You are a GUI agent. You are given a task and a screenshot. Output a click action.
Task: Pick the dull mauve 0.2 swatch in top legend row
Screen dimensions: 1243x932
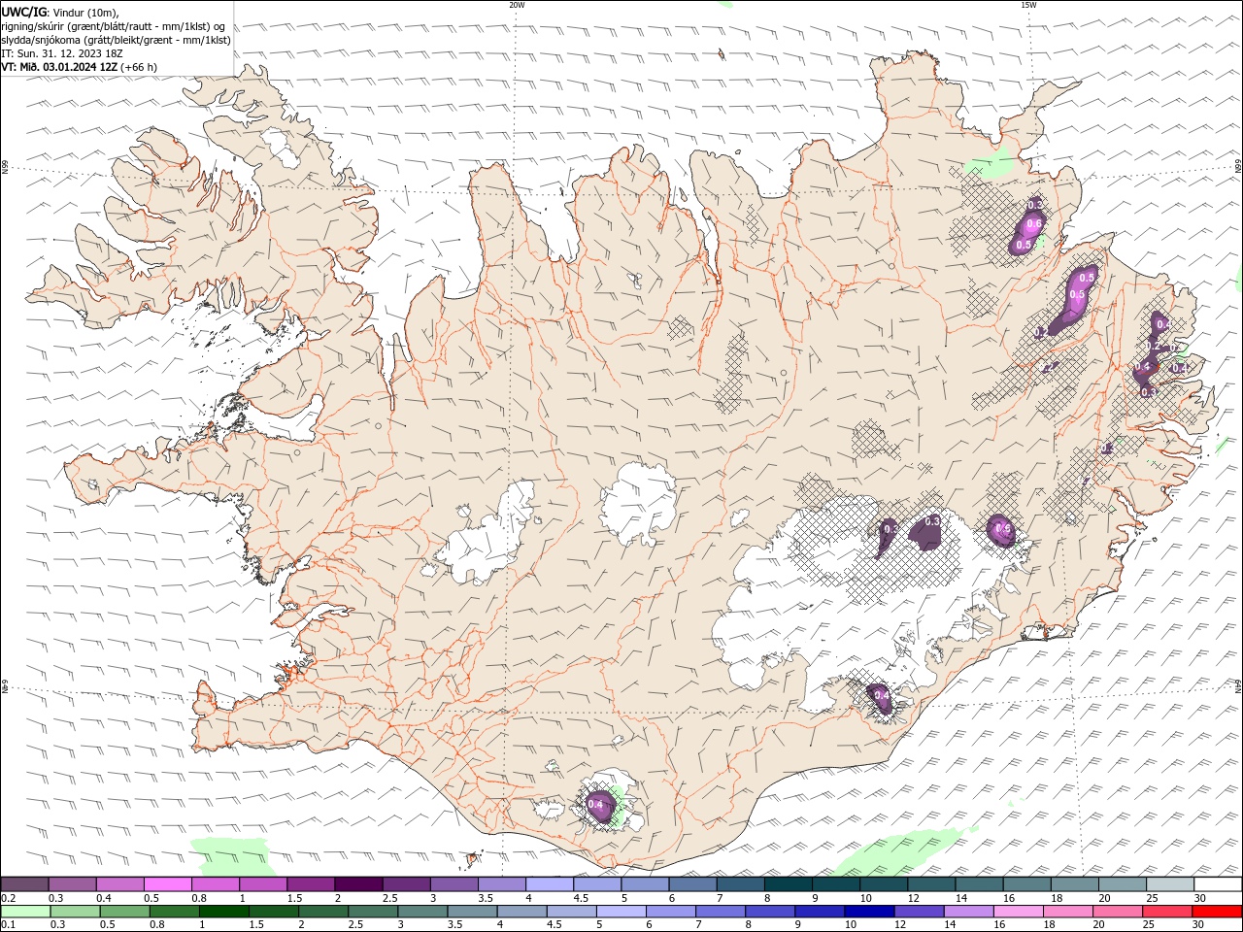24,884
